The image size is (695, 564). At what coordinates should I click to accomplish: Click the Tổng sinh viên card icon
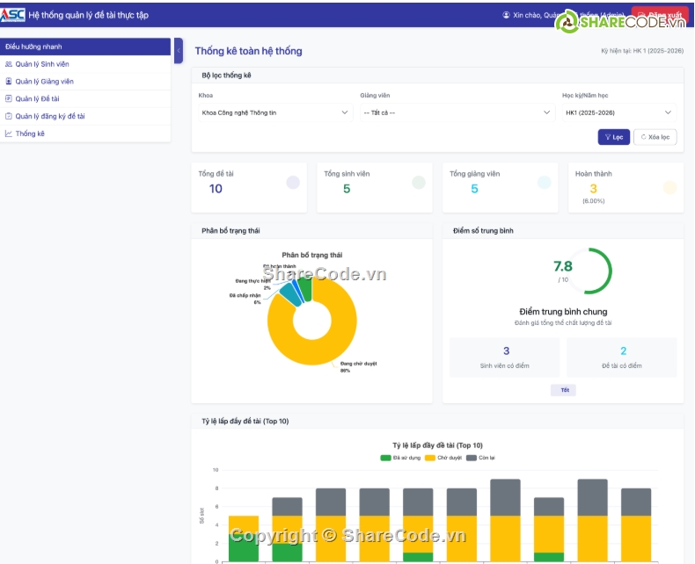419,183
